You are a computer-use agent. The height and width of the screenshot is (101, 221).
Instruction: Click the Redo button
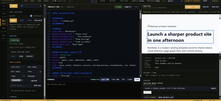(30, 20)
